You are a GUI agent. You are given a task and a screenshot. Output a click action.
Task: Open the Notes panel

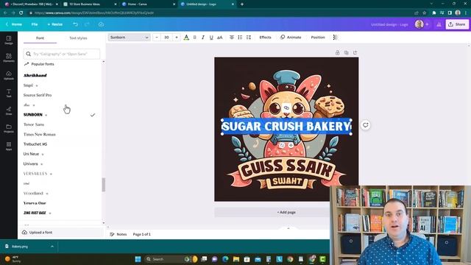point(118,234)
